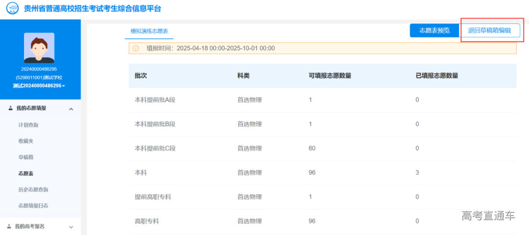Click the 退回草稿箱编辑 button
Viewport: 529px width, 235px height.
[489, 30]
